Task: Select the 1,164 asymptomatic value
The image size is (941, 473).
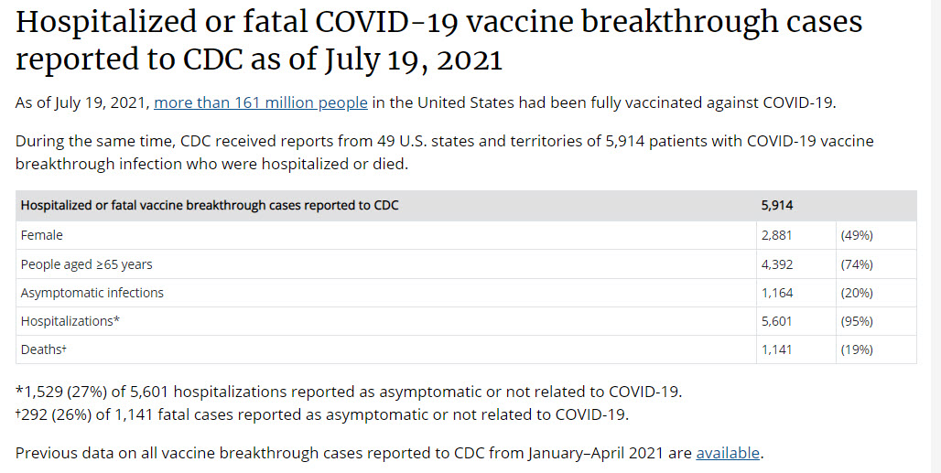Action: tap(777, 293)
